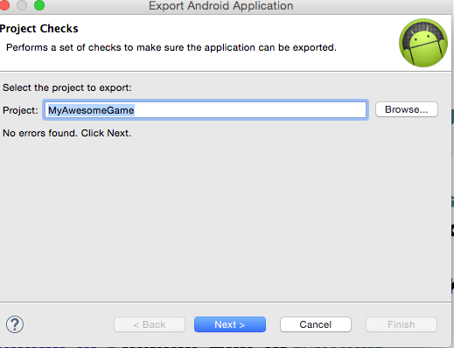Click the 'Project:' field label
The image size is (454, 348).
pos(20,110)
